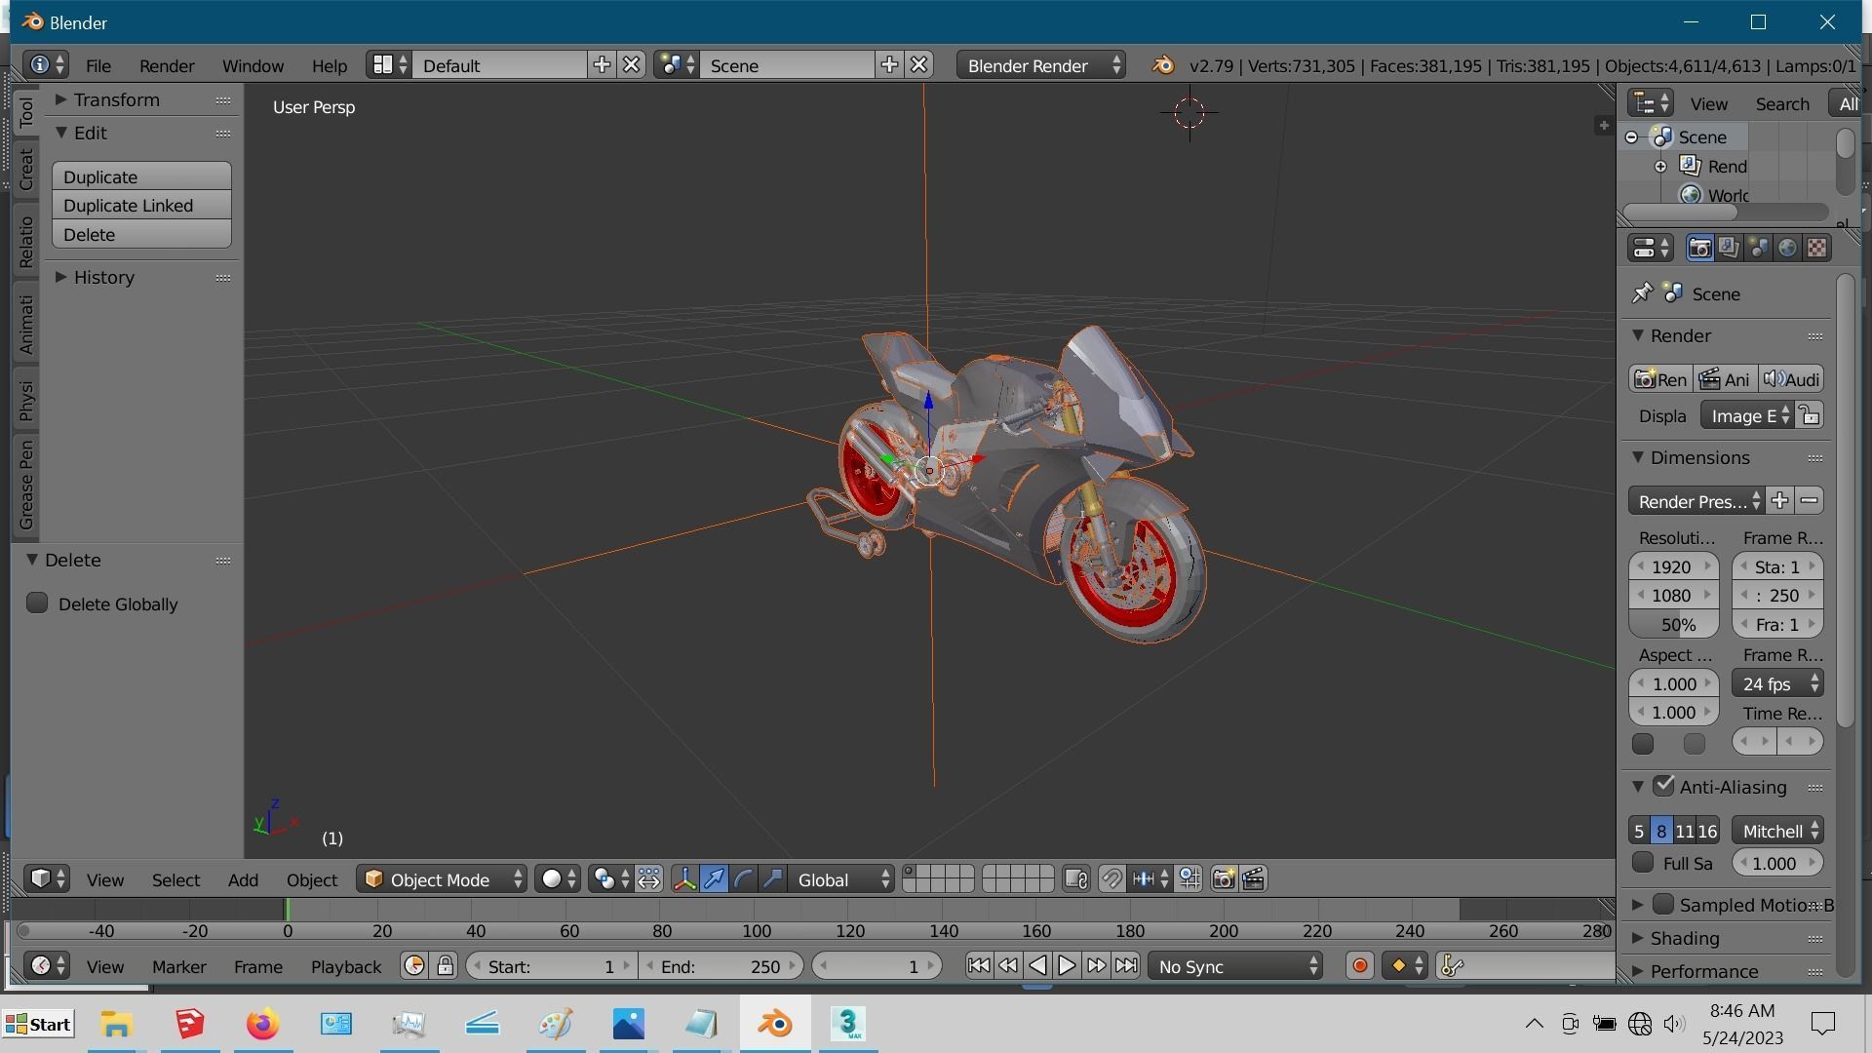Select the Scene properties tab icon
The width and height of the screenshot is (1872, 1053).
1758,248
